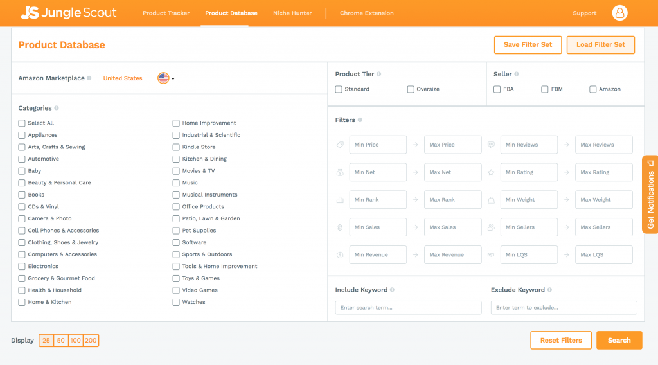
Task: Click the United States marketplace selector
Action: pyautogui.click(x=123, y=78)
